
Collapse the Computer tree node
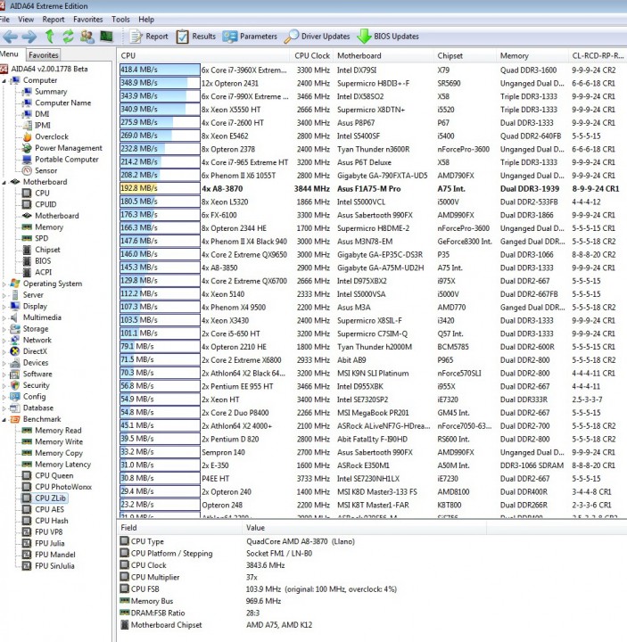tap(4, 80)
